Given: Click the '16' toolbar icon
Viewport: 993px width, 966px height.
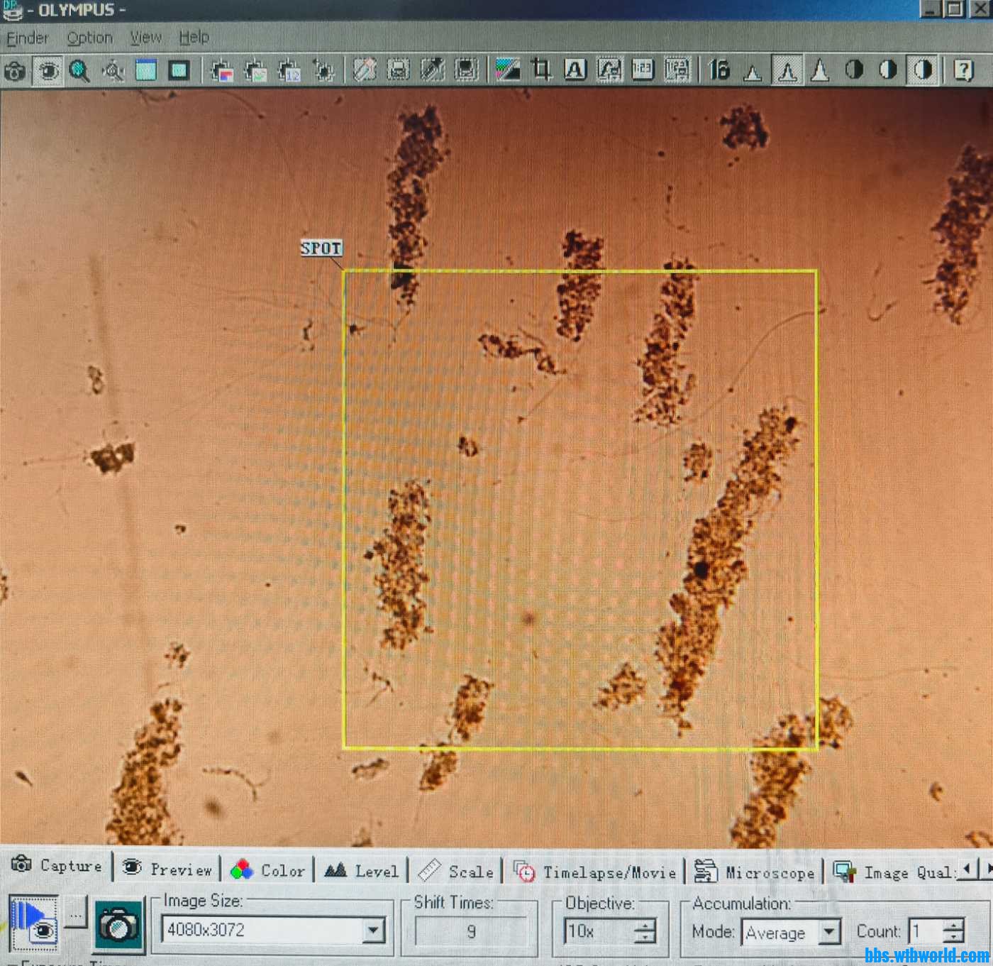Looking at the screenshot, I should pyautogui.click(x=719, y=70).
